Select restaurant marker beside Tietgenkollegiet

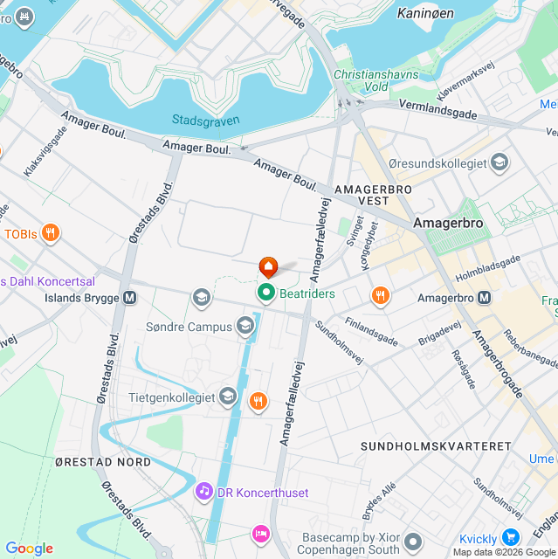[258, 402]
